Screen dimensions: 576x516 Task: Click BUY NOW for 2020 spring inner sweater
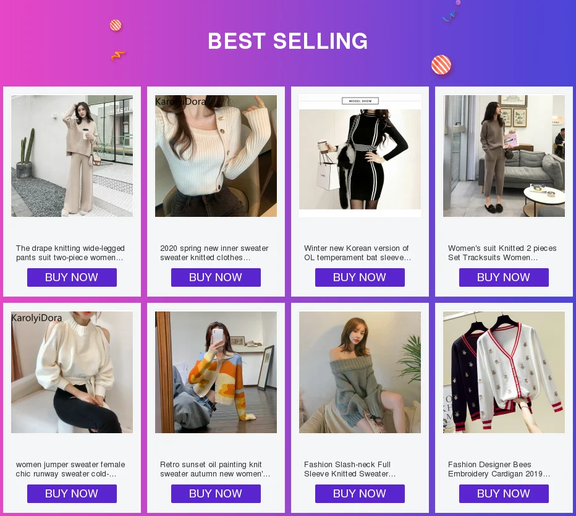tap(216, 277)
